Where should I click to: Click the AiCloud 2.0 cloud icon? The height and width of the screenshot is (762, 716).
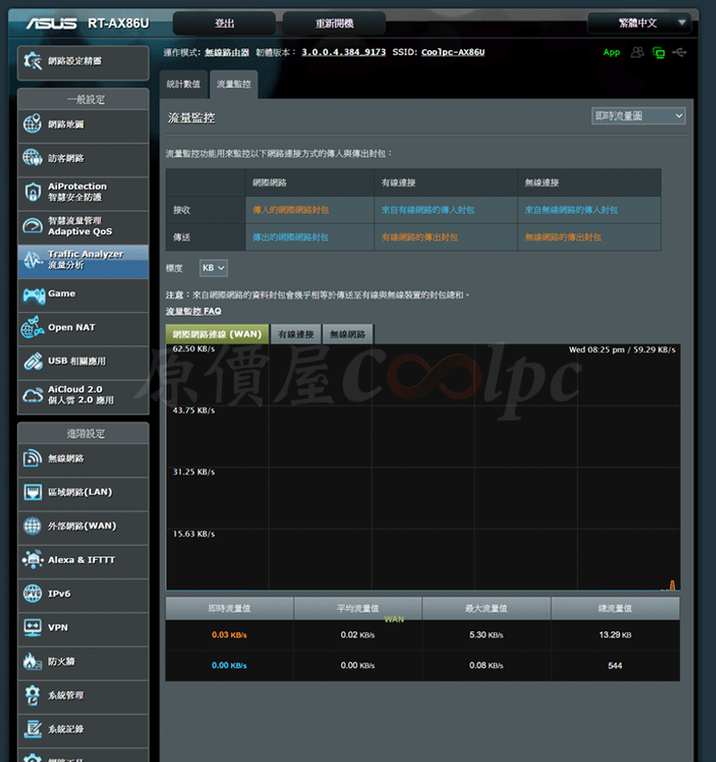coord(32,395)
